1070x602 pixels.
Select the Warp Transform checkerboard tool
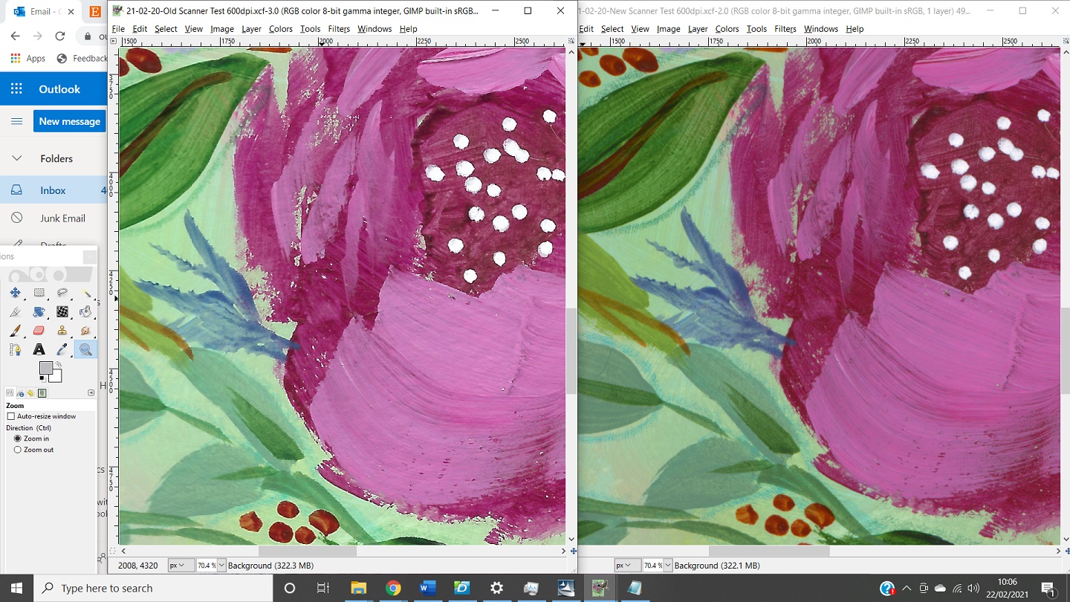coord(62,311)
